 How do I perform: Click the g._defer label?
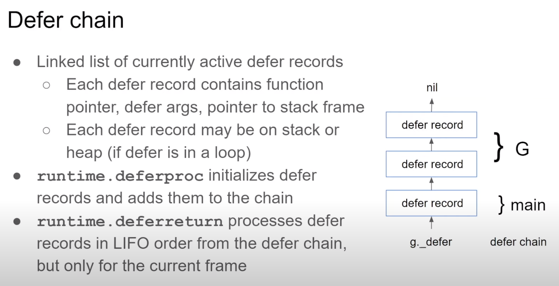431,242
